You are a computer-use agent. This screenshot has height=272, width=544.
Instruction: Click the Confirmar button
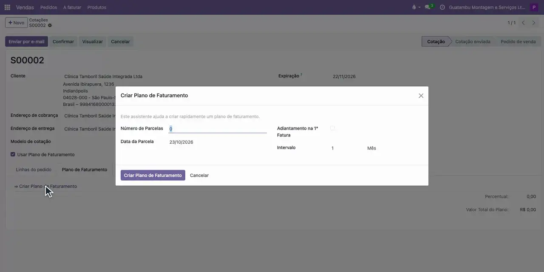63,42
